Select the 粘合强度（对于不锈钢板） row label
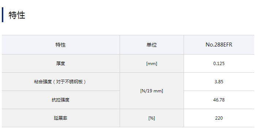Viewport: 278px width, 132px height. click(x=61, y=82)
